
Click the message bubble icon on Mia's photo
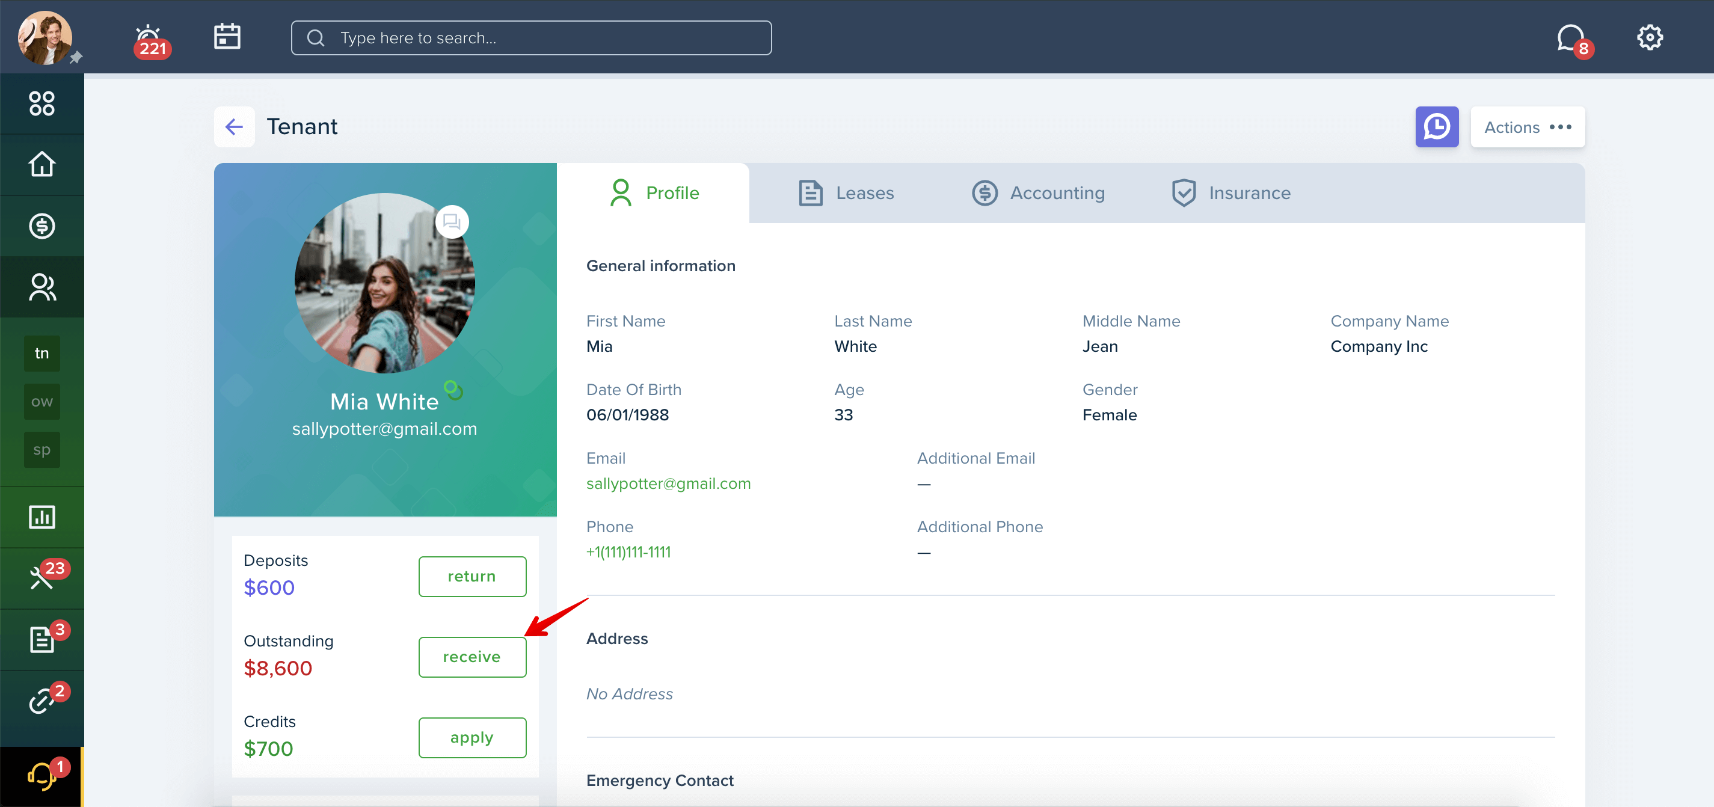click(452, 221)
